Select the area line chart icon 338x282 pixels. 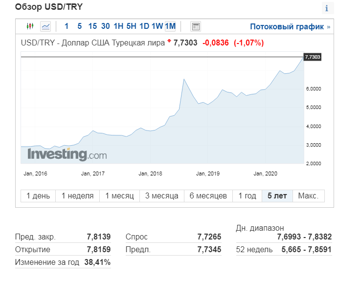coord(45,26)
